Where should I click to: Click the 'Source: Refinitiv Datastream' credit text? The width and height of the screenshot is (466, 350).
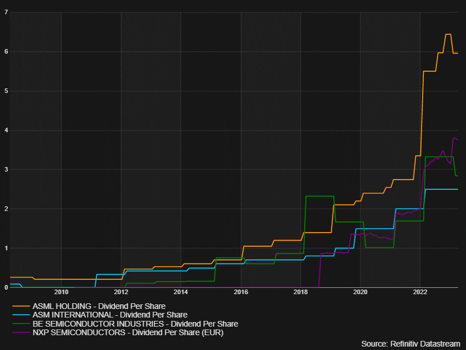[x=411, y=344]
